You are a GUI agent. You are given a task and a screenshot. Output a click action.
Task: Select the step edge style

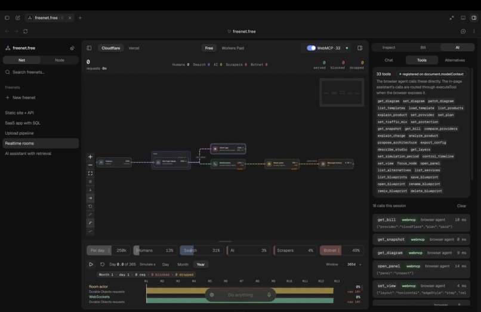click(x=90, y=223)
